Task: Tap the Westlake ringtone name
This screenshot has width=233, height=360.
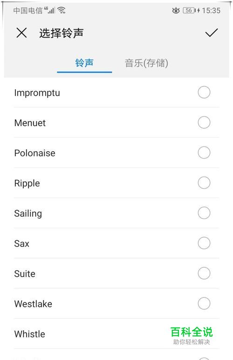Action: tap(33, 304)
